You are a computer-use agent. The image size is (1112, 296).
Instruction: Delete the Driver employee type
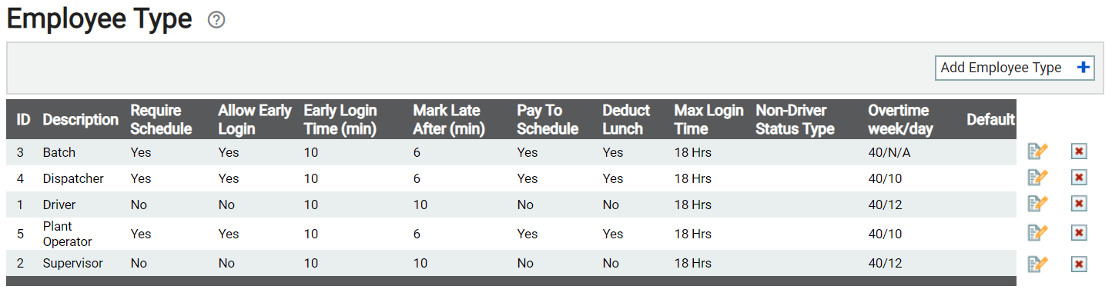tap(1079, 204)
